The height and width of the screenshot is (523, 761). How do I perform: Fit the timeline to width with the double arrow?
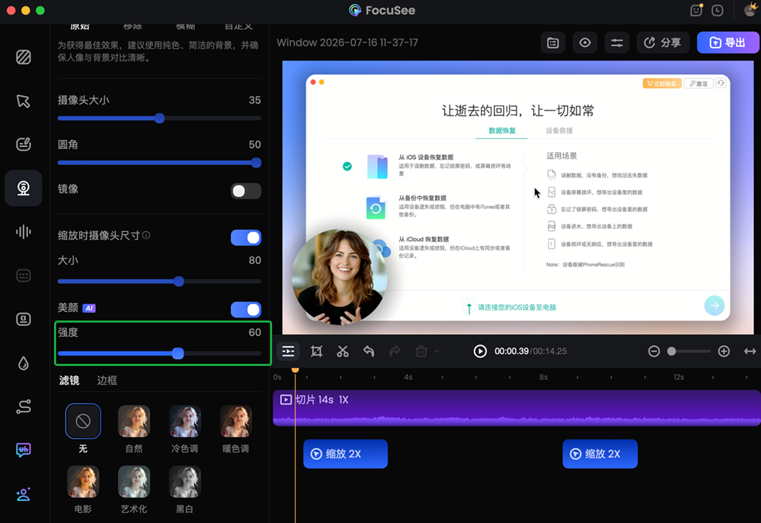tap(750, 351)
